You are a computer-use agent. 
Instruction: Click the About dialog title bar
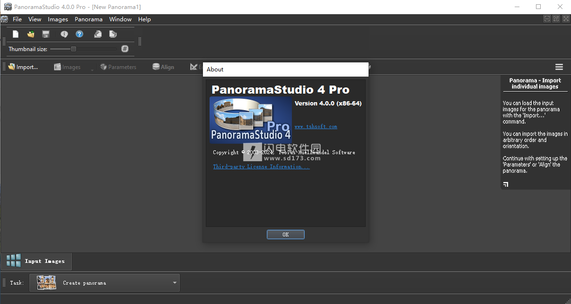click(x=286, y=69)
